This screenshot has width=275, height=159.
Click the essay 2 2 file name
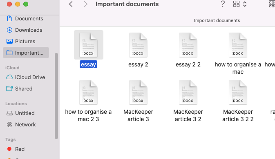coord(188,64)
